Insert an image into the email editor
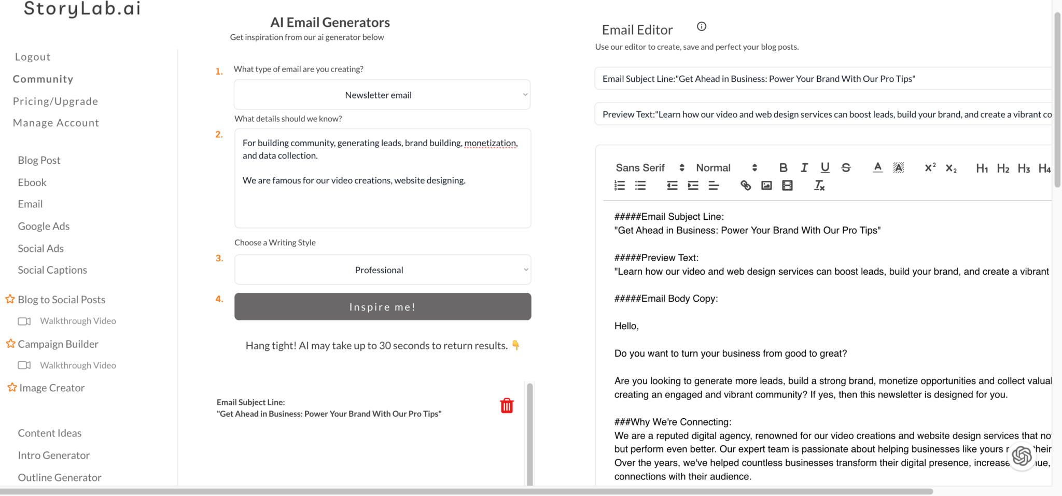This screenshot has width=1062, height=496. point(766,186)
